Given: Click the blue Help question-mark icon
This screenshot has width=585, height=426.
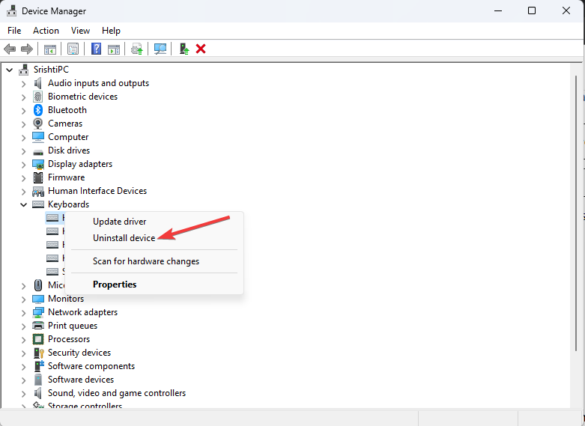Looking at the screenshot, I should (97, 49).
